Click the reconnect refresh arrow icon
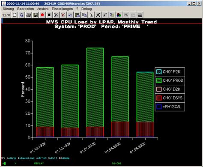This screenshot has height=167, width=203. click(x=21, y=15)
